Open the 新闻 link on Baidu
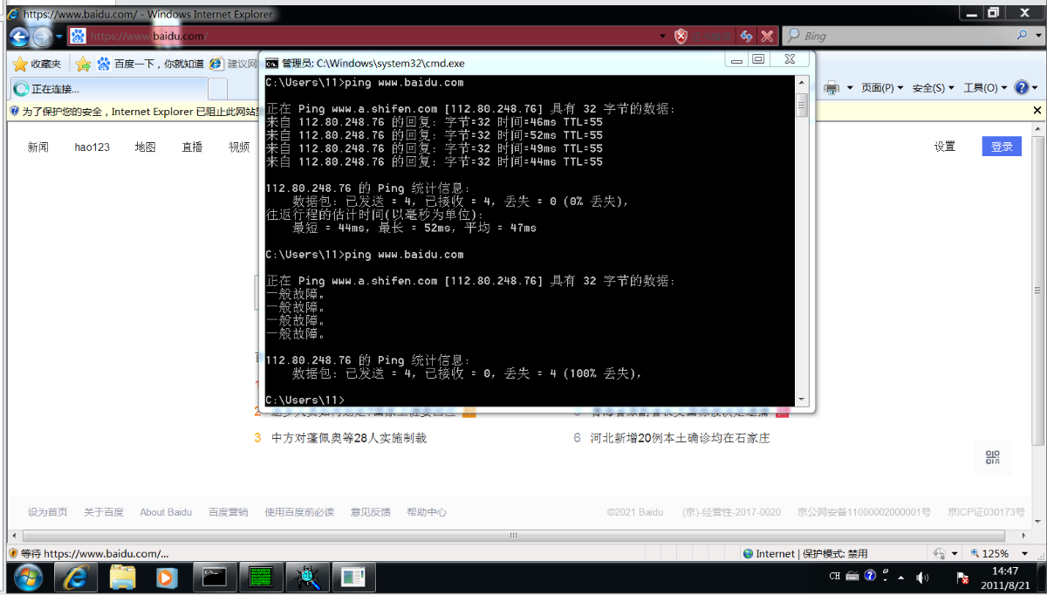The width and height of the screenshot is (1047, 595). tap(38, 147)
